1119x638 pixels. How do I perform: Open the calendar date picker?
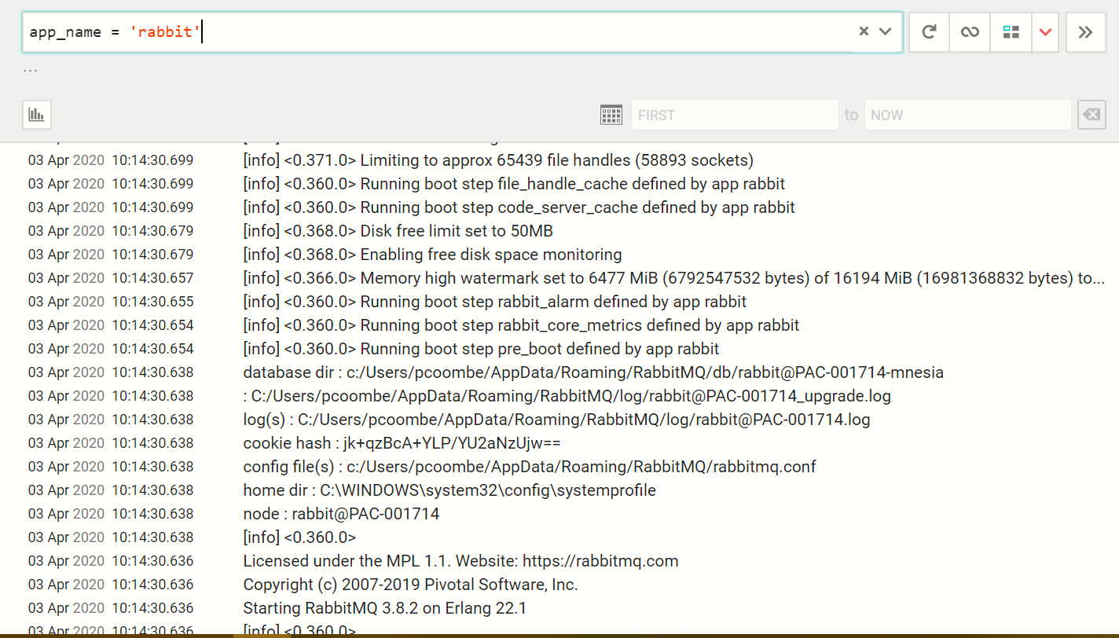point(611,114)
